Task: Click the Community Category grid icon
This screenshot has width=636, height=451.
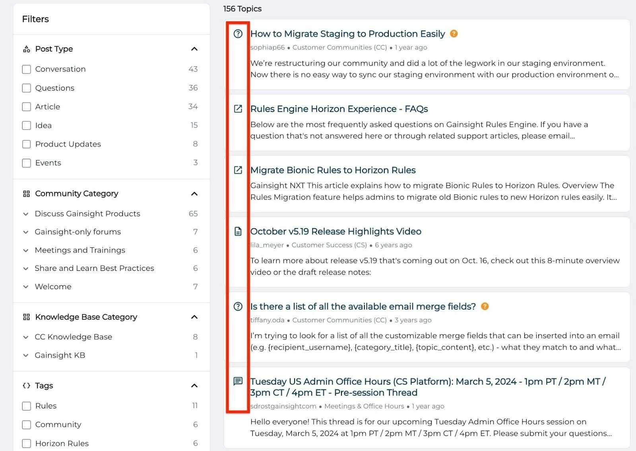Action: click(x=27, y=194)
